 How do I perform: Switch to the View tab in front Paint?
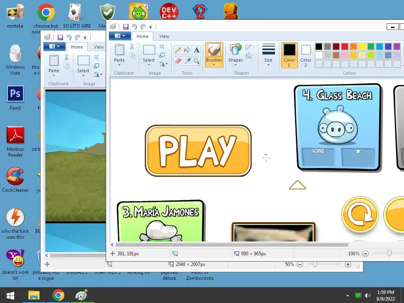click(x=164, y=36)
